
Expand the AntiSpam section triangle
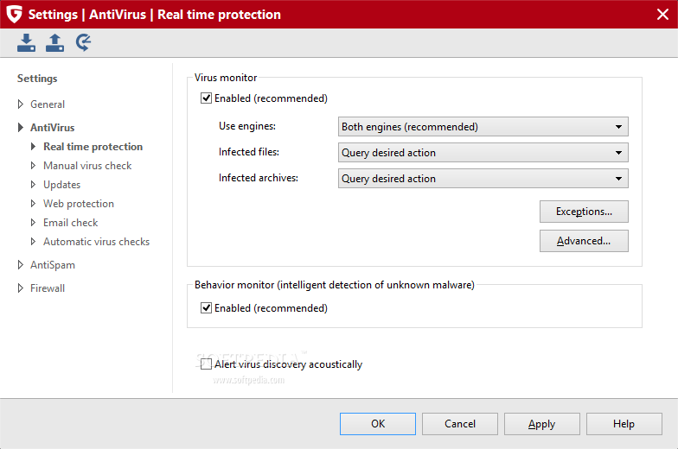click(21, 264)
